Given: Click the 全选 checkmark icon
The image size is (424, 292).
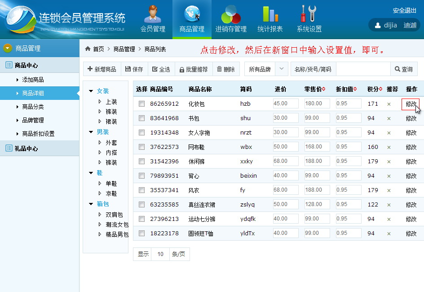Looking at the screenshot, I should 155,69.
